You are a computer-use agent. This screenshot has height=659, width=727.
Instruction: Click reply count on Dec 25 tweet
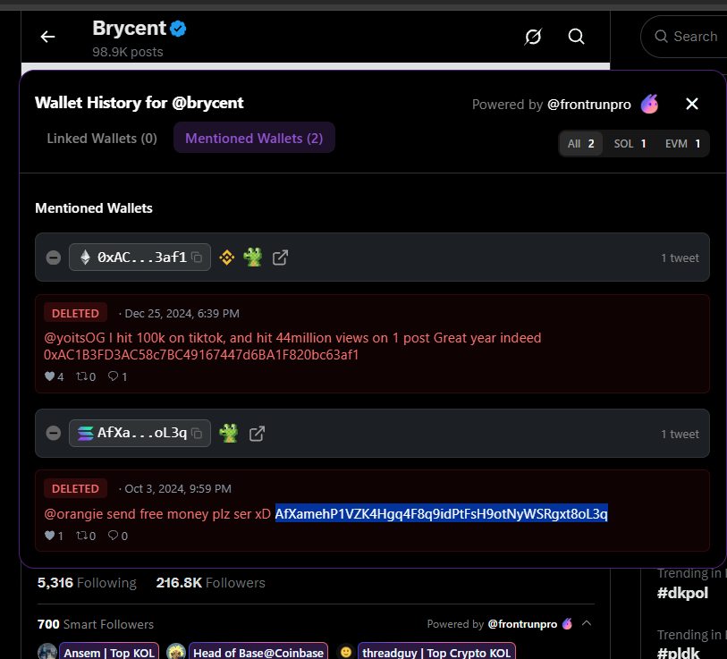[x=117, y=376]
